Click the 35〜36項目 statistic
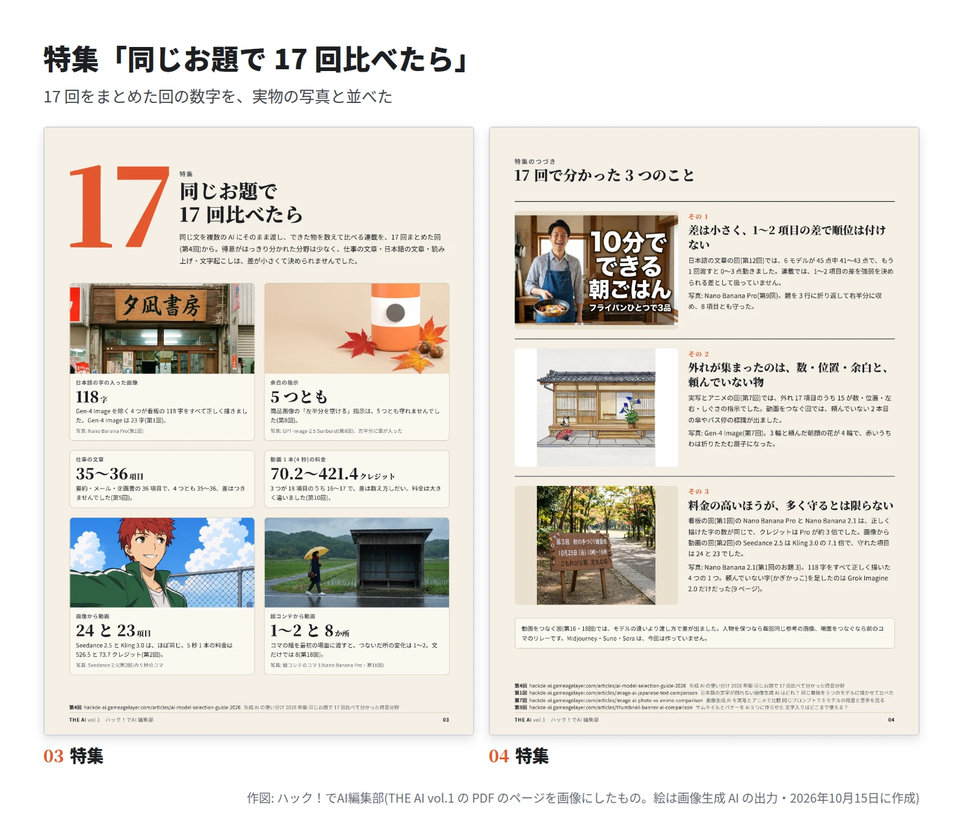 [x=110, y=474]
